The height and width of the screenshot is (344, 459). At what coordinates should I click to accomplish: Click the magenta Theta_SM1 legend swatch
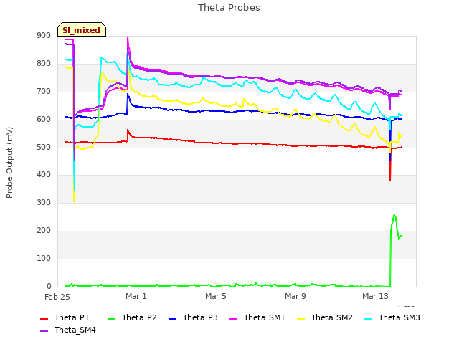pyautogui.click(x=234, y=318)
